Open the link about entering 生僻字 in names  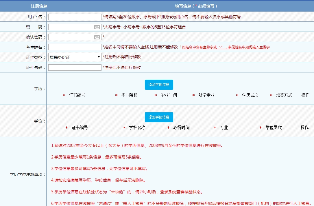226,47
